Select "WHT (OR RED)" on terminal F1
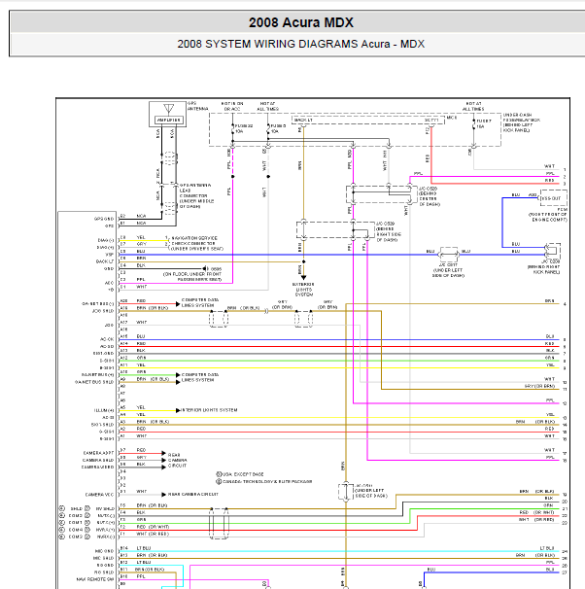 [153, 535]
